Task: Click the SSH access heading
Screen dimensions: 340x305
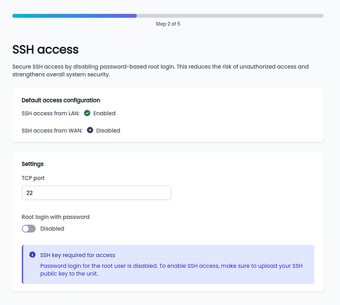Action: click(x=45, y=49)
